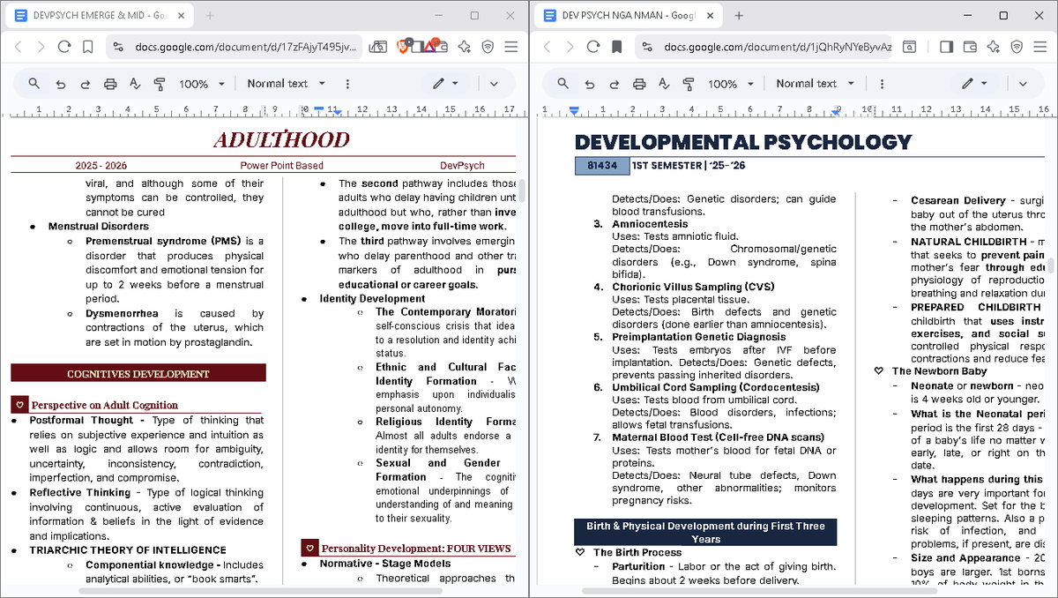Screen dimensions: 1058x598
Task: Open find-in-page icon right window address bar
Action: click(908, 47)
